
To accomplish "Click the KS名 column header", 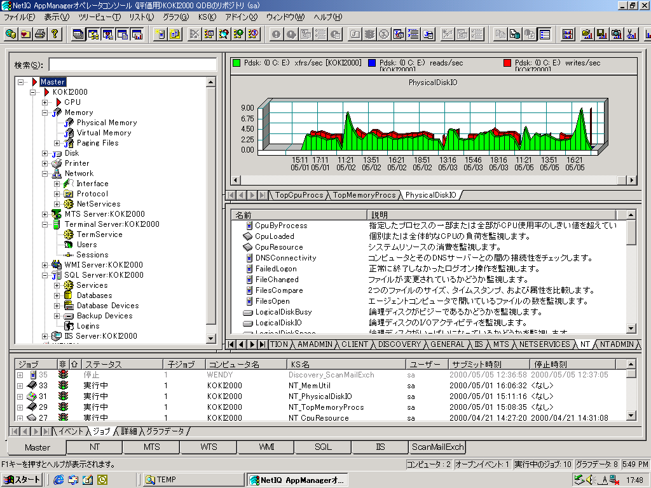I will [346, 364].
